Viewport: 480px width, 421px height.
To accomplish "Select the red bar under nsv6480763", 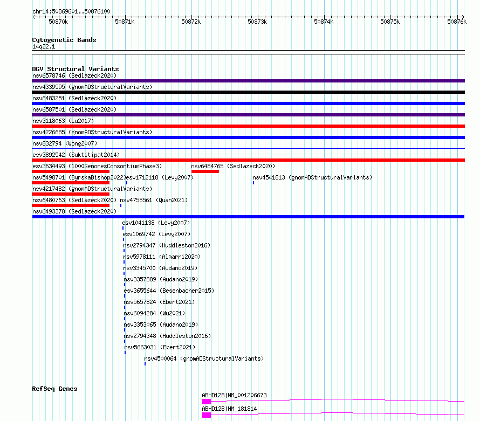I will coord(71,205).
